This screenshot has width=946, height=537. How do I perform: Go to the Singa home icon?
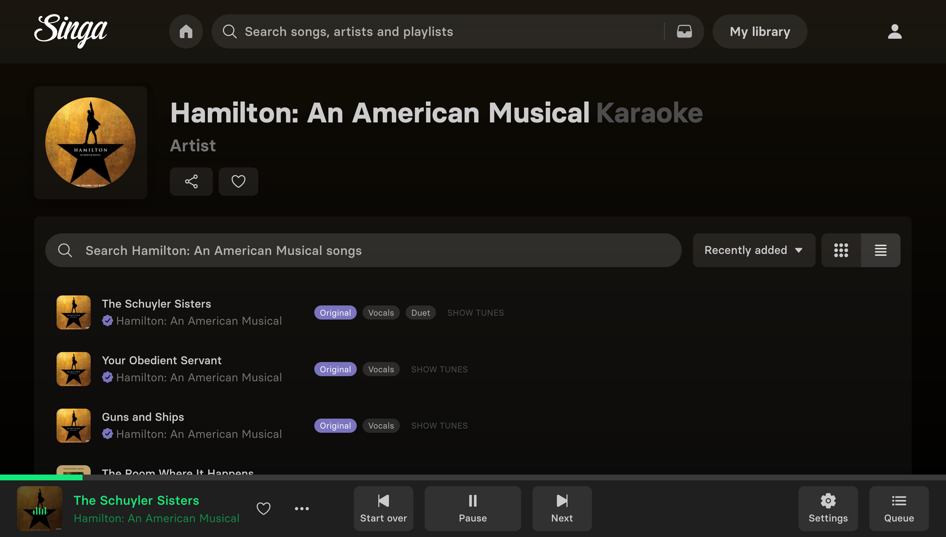(x=186, y=32)
